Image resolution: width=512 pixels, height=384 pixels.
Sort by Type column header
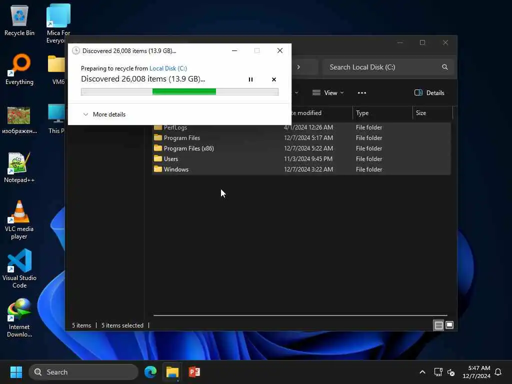tap(382, 113)
